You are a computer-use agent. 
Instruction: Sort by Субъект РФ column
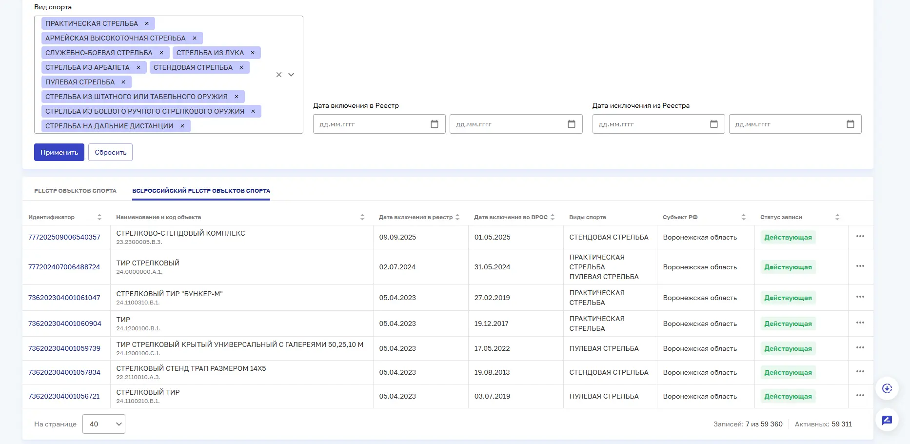pos(744,217)
